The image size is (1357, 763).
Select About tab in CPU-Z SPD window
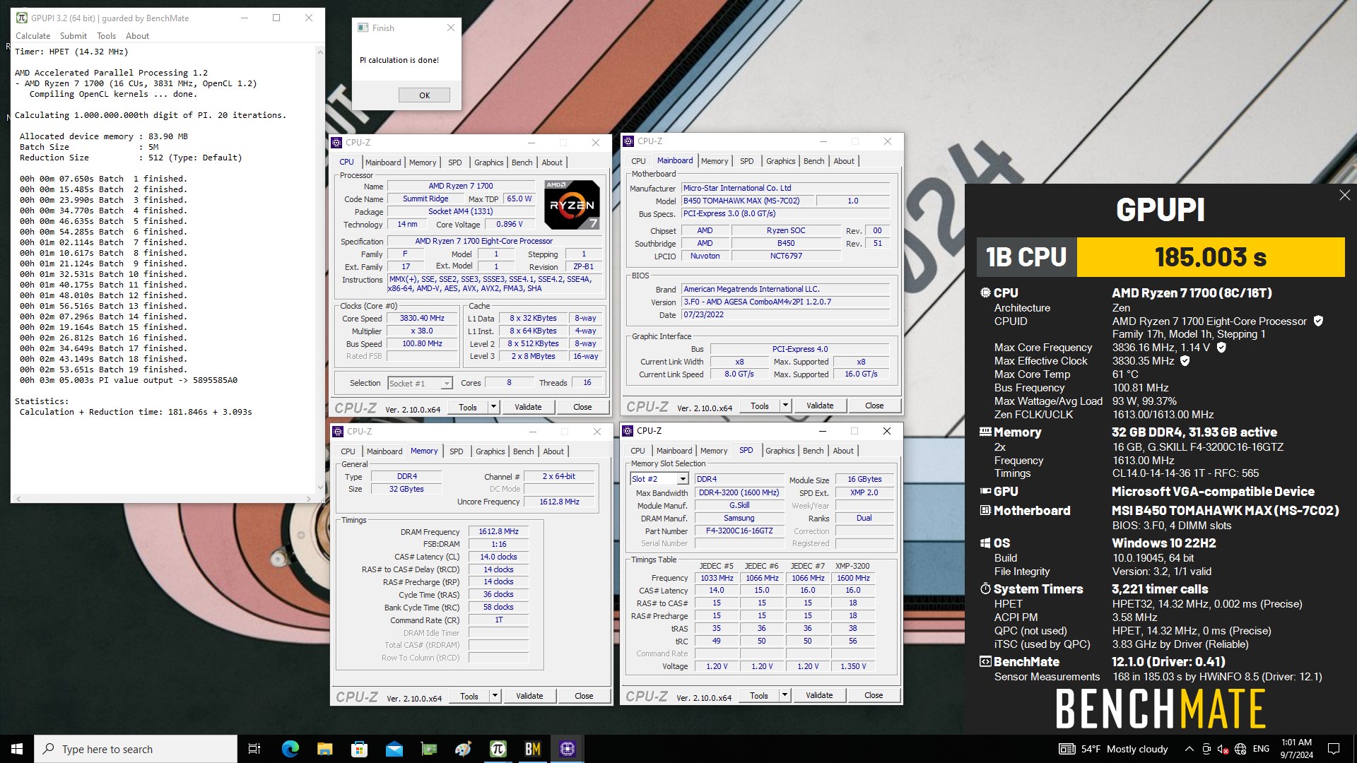point(842,451)
